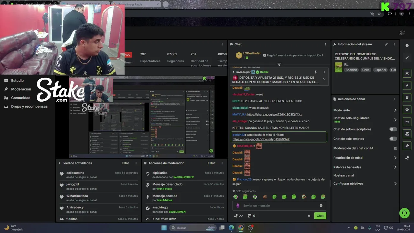Click the Español tag chip
414x233 pixels.
380,70
